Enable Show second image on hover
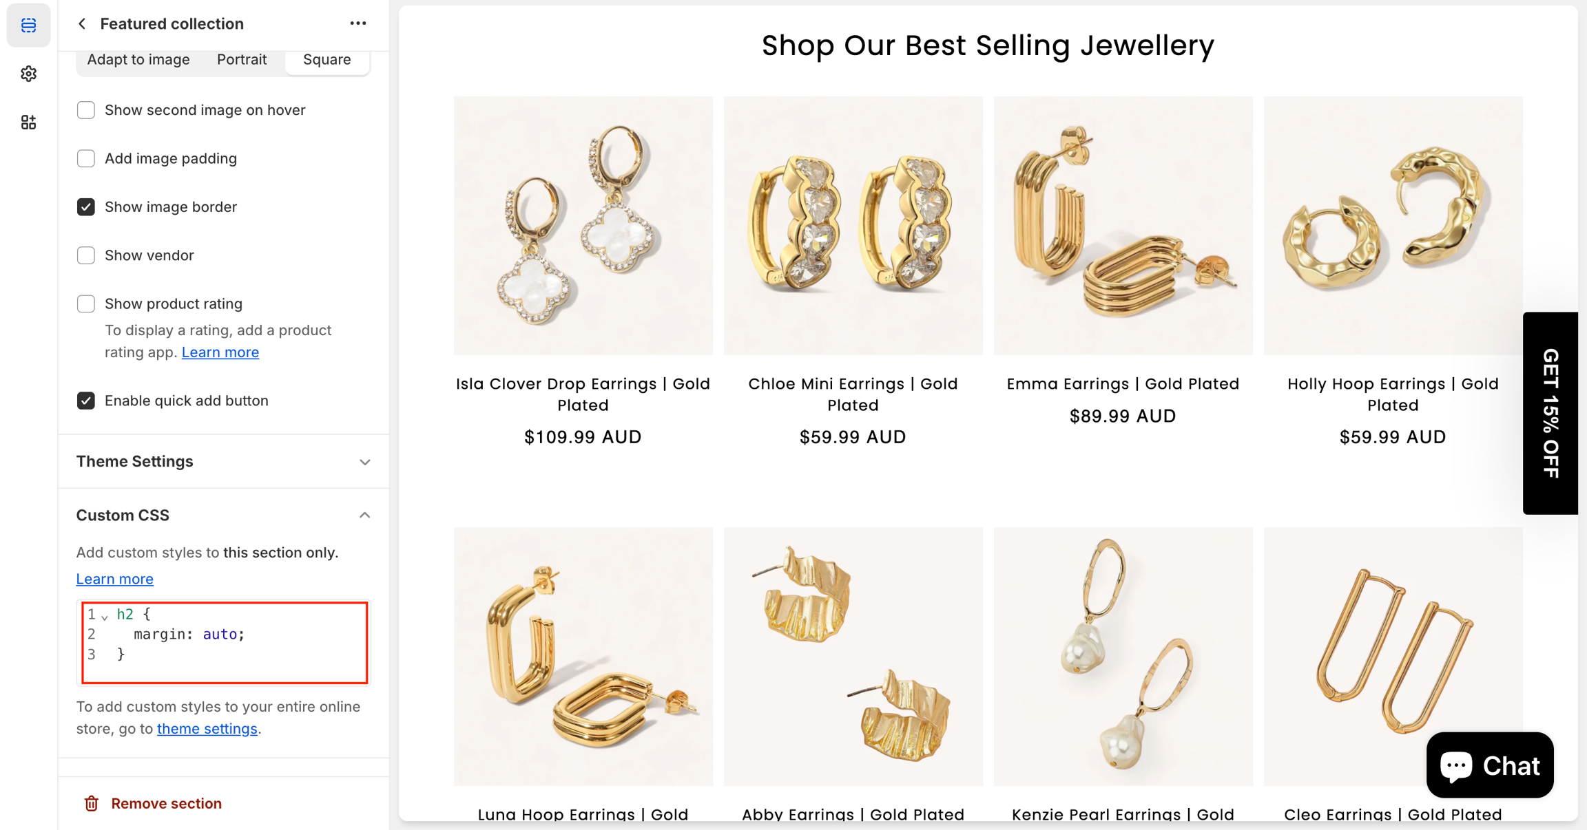This screenshot has height=830, width=1587. tap(86, 110)
